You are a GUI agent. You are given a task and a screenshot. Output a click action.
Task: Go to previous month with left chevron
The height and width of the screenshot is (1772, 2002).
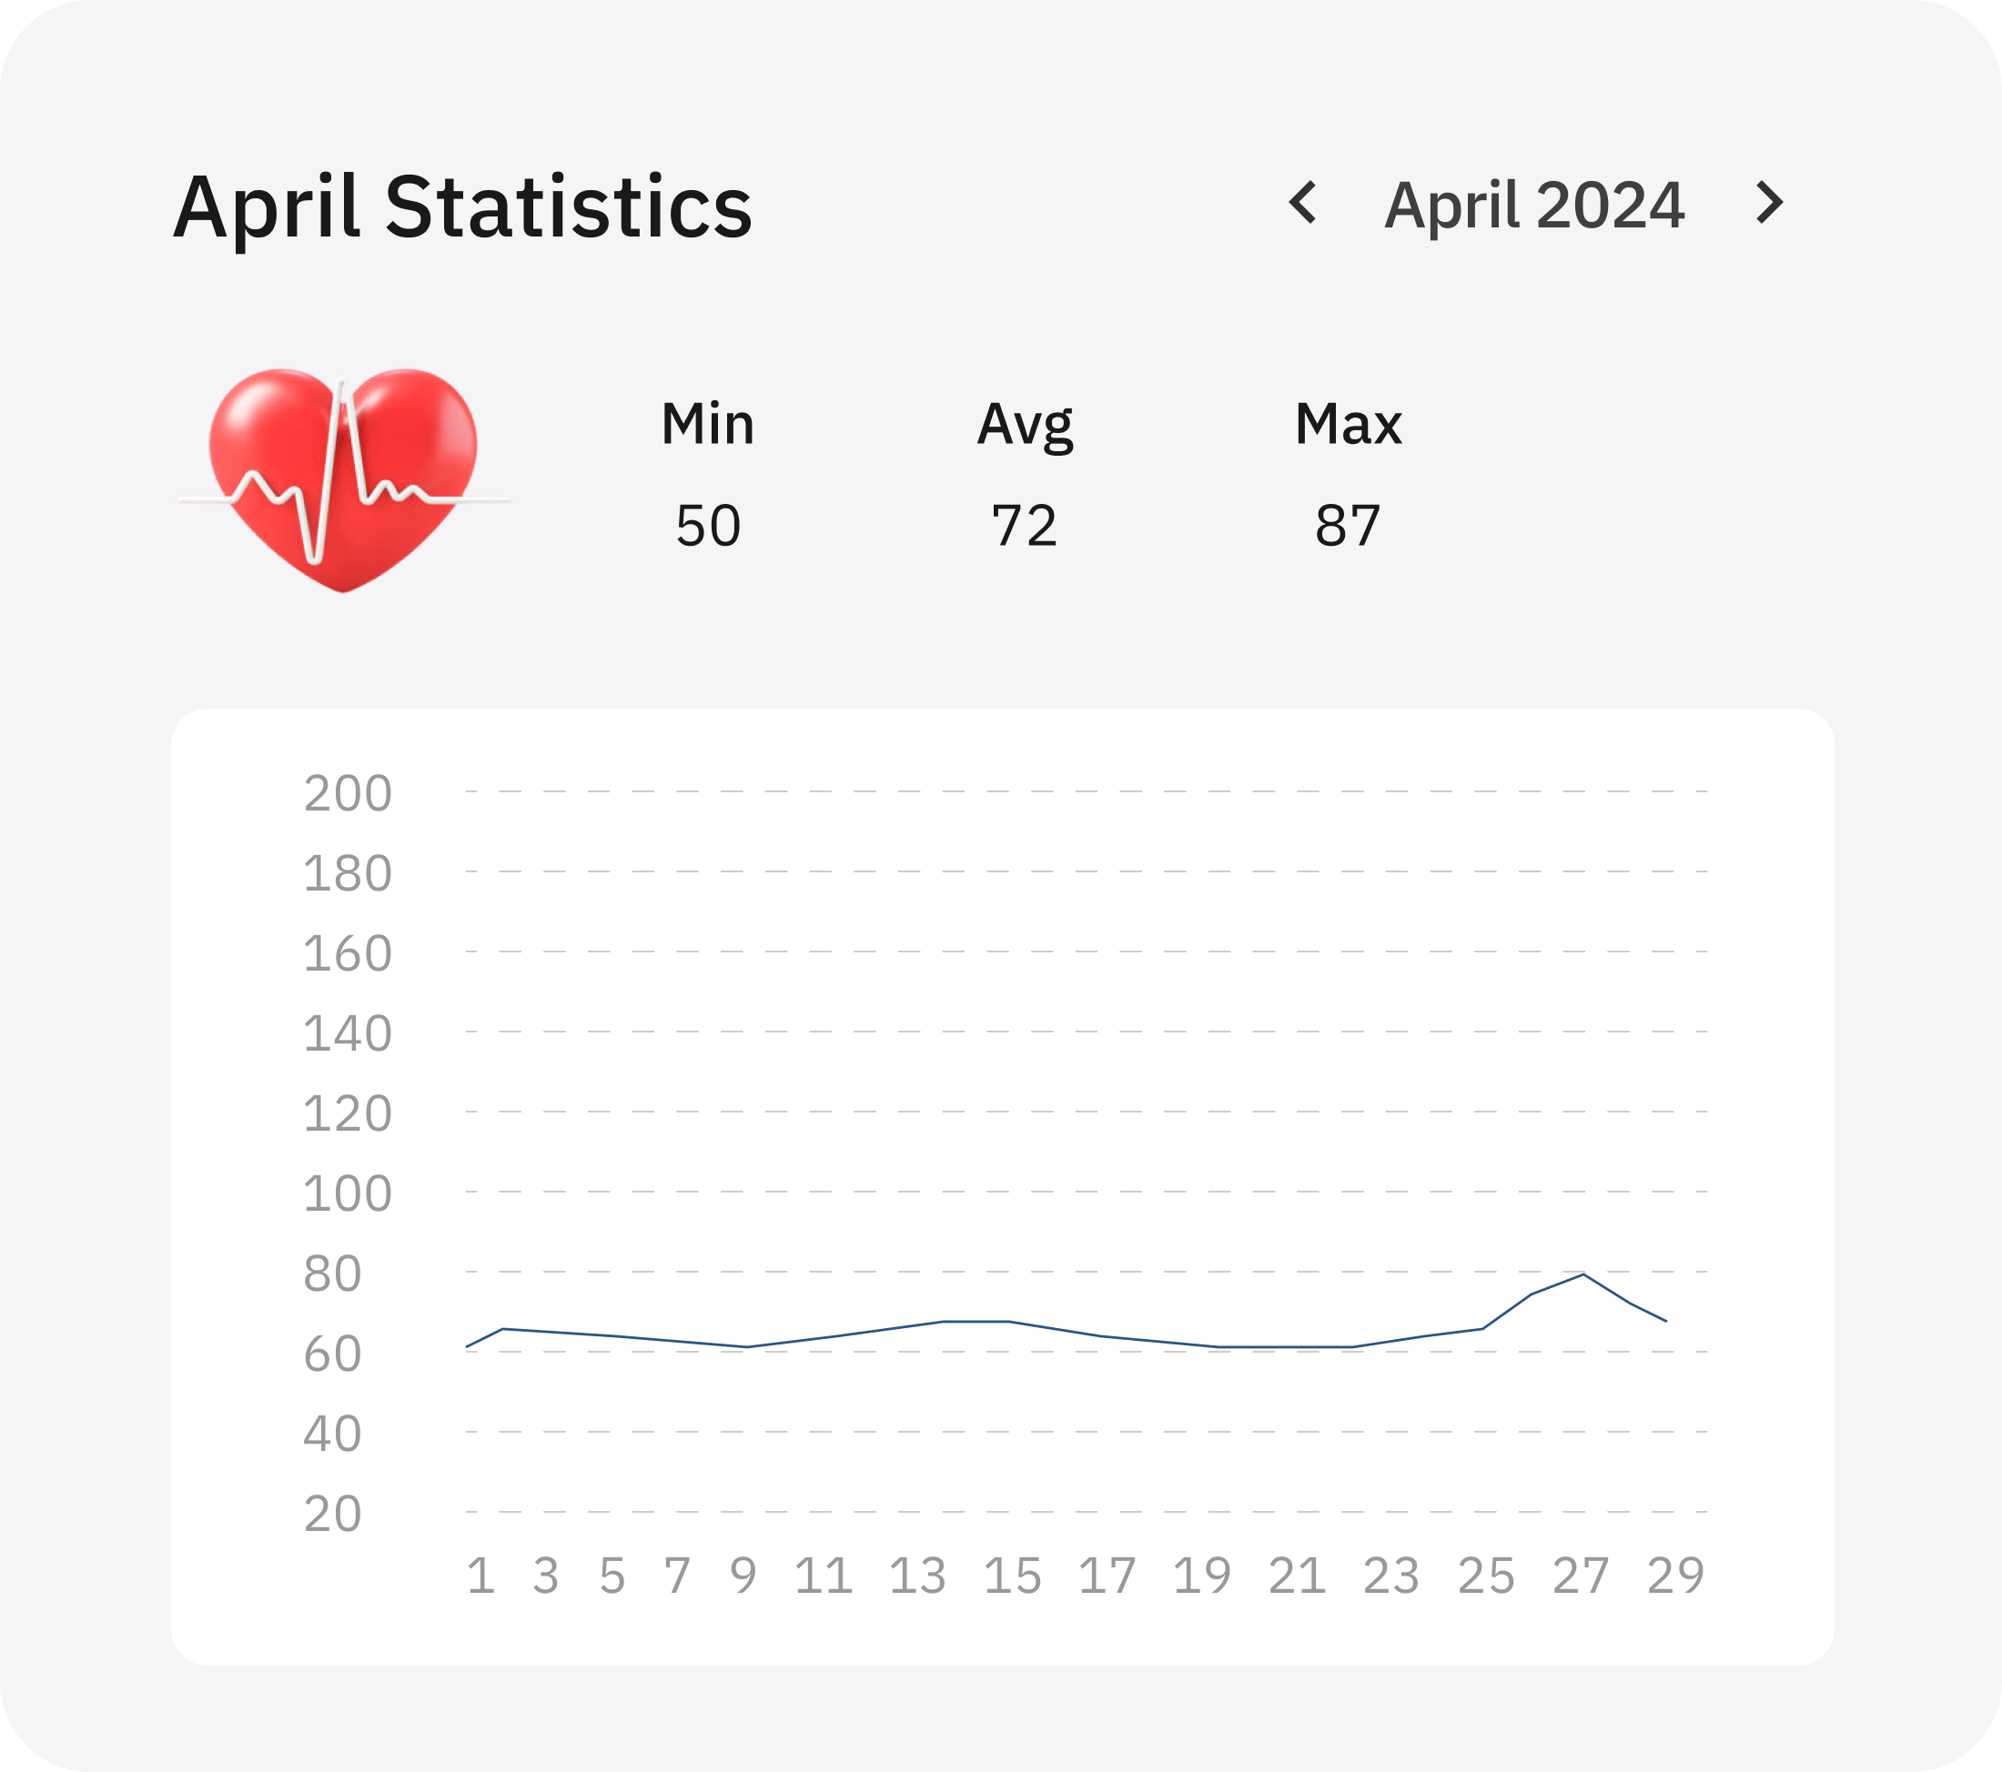coord(1303,204)
